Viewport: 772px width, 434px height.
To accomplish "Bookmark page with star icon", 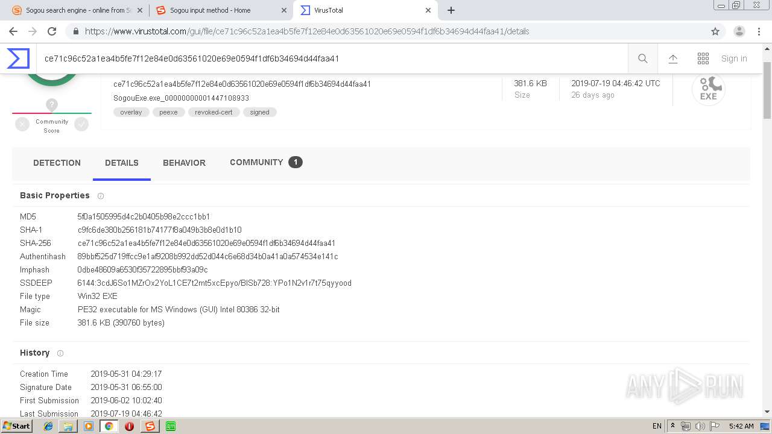I will [715, 31].
